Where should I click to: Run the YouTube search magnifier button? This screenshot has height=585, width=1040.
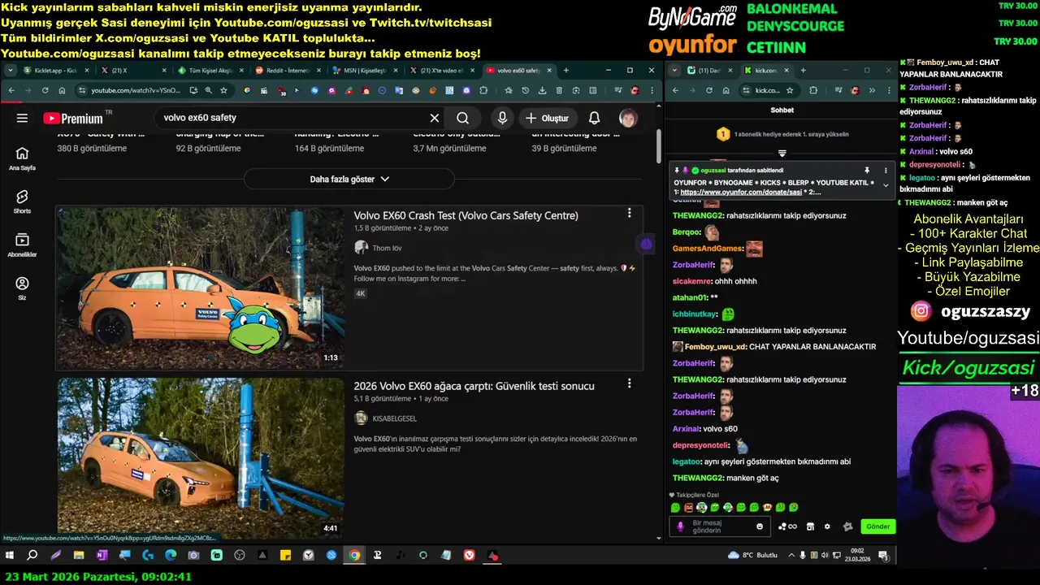click(462, 118)
